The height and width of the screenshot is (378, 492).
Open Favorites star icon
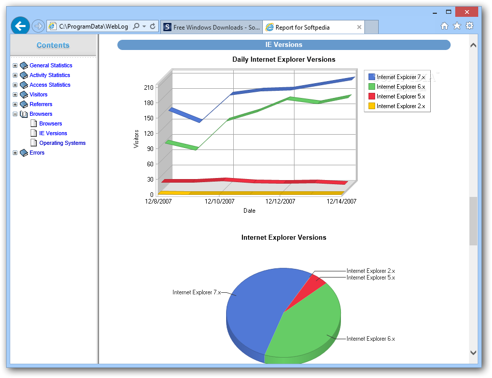pyautogui.click(x=457, y=26)
